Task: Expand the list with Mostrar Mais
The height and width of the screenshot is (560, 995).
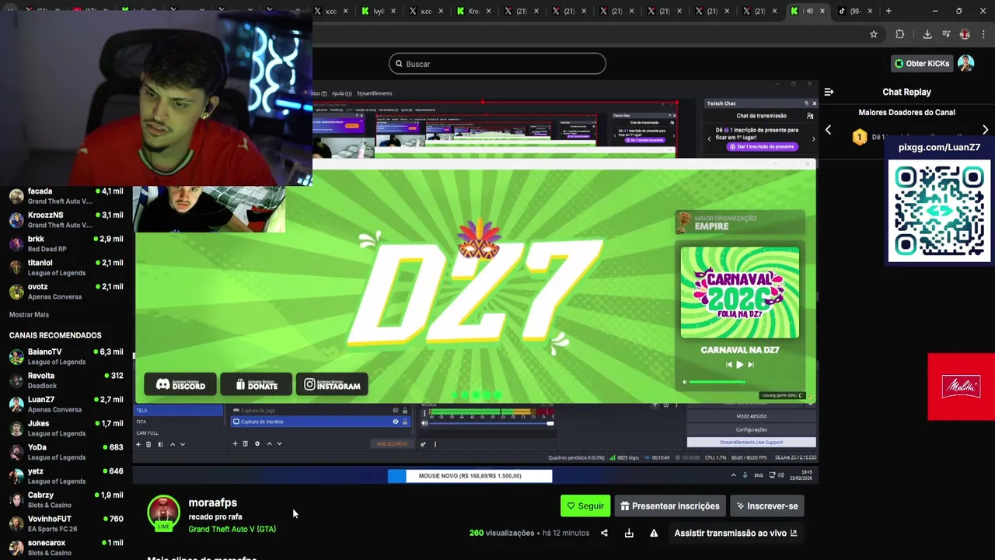Action: point(29,315)
